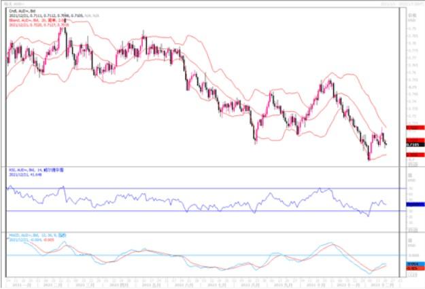
Task: Select the RSI upper overbought threshold line
Action: click(204, 189)
